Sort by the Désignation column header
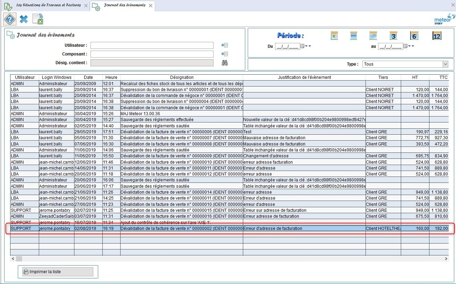Screen dimensions: 456x284 click(182, 77)
